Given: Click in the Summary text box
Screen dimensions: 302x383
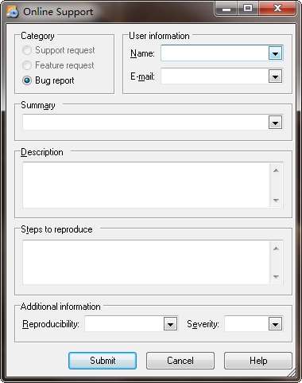Looking at the screenshot, I should tap(145, 123).
